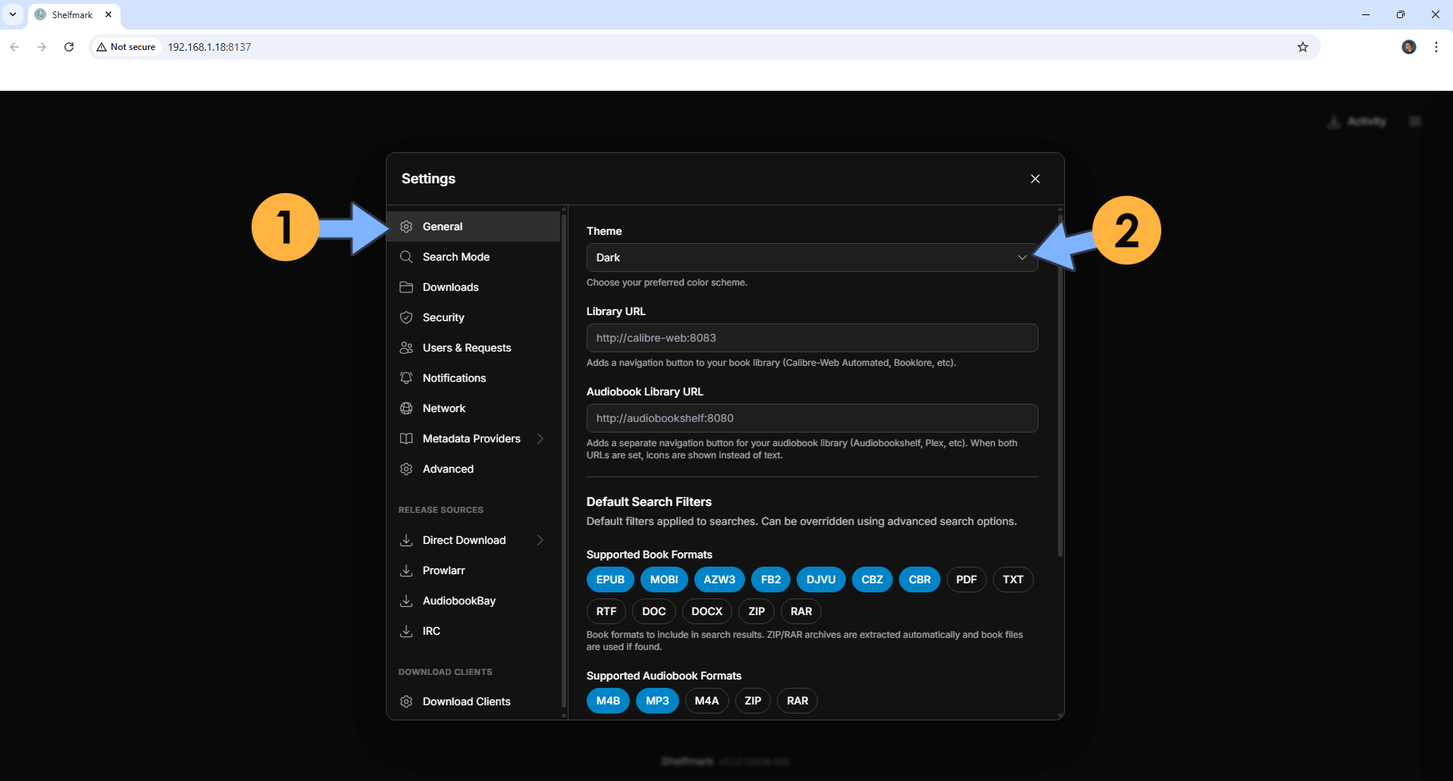Viewport: 1453px width, 781px height.
Task: Enable the PDF book format
Action: point(966,580)
